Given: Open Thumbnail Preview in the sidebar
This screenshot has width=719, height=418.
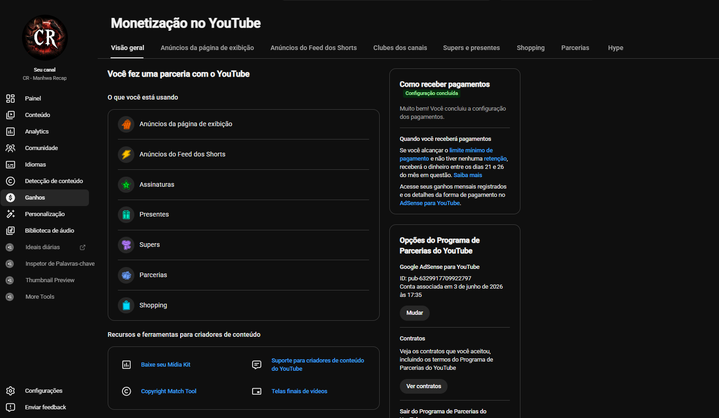Looking at the screenshot, I should [x=50, y=280].
